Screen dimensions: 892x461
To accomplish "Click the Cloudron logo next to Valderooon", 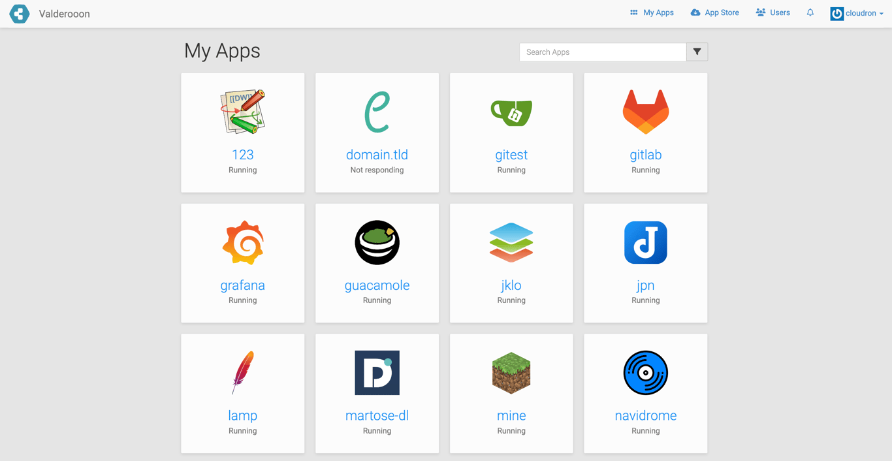I will (19, 14).
